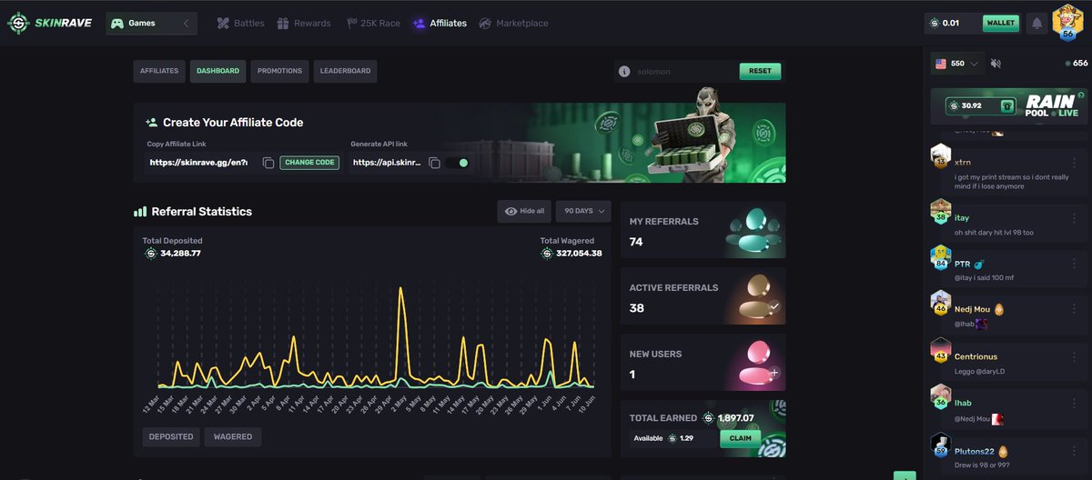This screenshot has width=1092, height=480.
Task: Open the 90 DAYS range dropdown
Action: [x=583, y=211]
